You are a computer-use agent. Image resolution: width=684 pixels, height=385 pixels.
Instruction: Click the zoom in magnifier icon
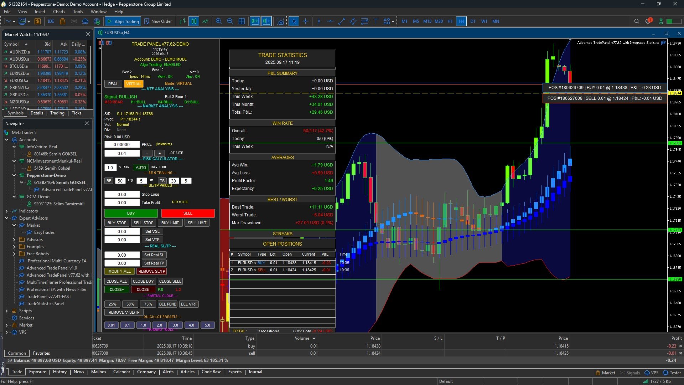[219, 21]
